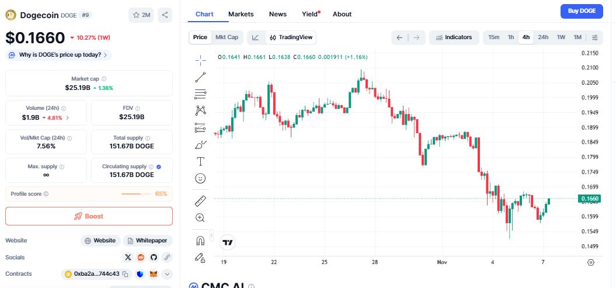Switch to the Markets tab

coord(241,14)
